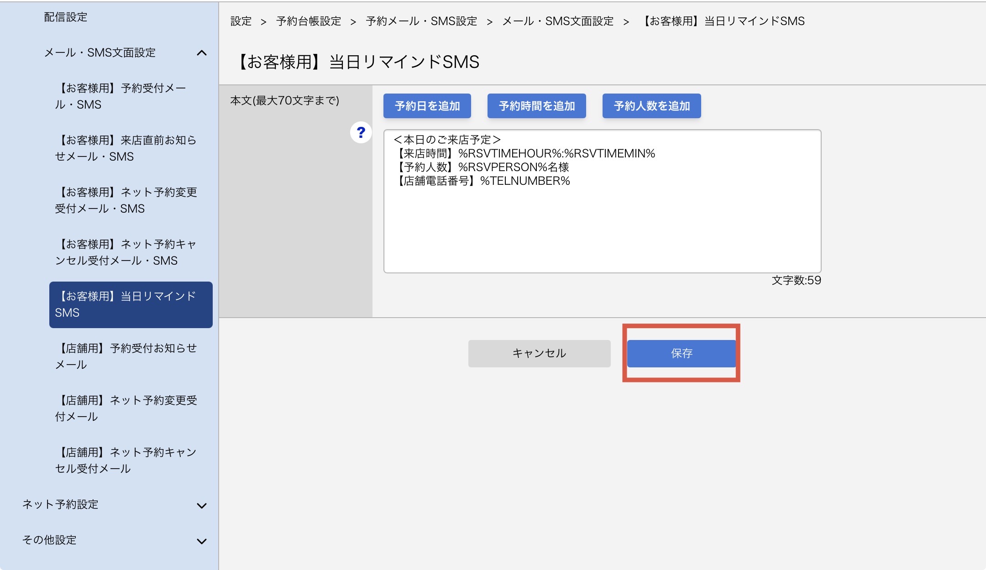Click the 文字数:59 character counter text
This screenshot has height=570, width=986.
click(796, 280)
